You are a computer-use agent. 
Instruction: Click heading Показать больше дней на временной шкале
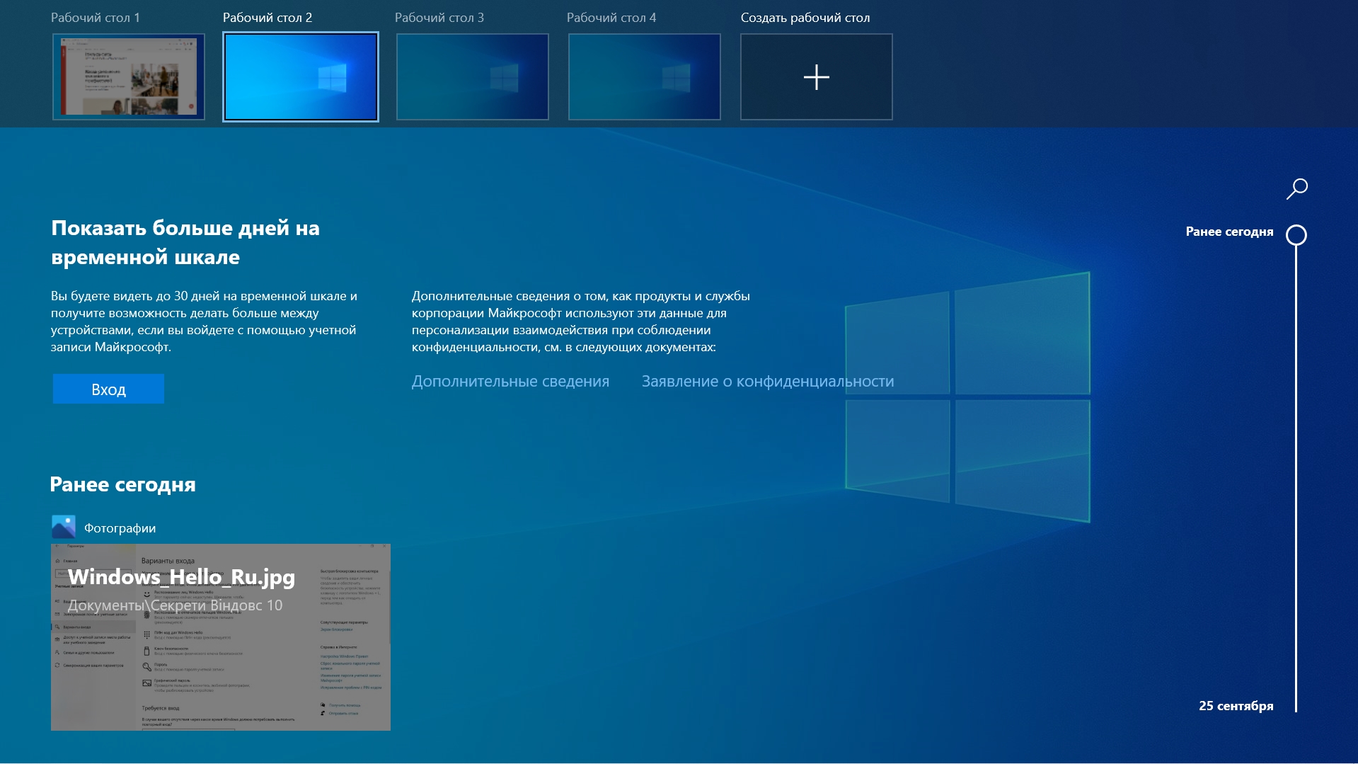click(185, 242)
